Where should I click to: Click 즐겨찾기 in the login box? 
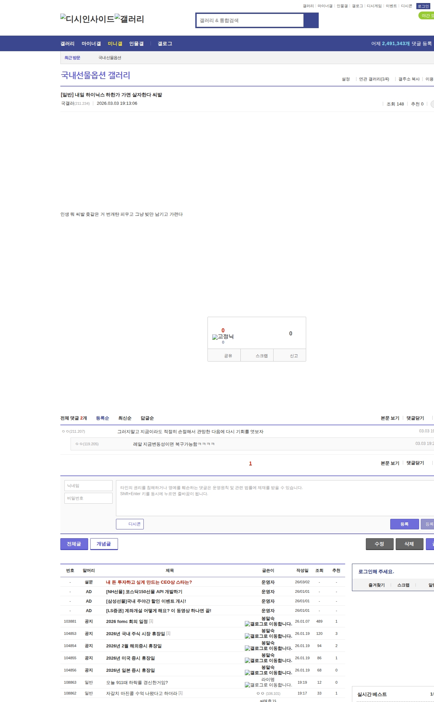[x=376, y=585]
